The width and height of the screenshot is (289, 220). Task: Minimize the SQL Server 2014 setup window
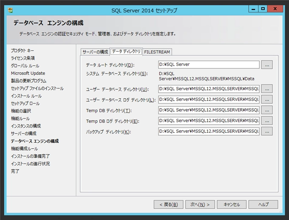(x=253, y=9)
